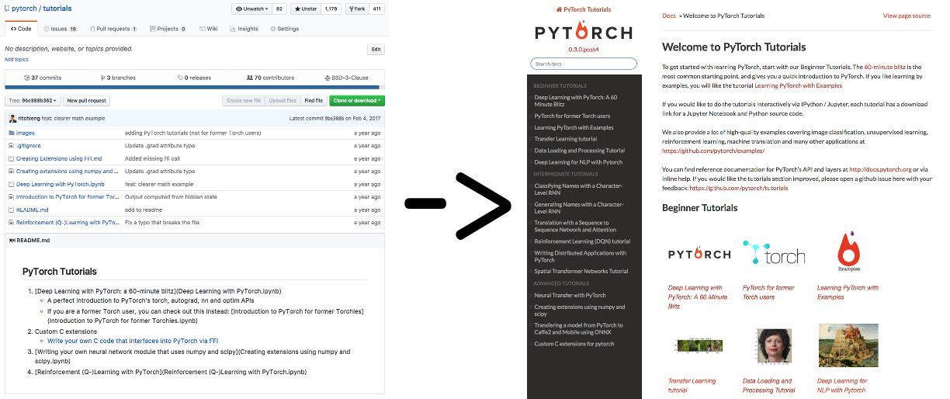Click the README.md book icon in readme header
This screenshot has width=950, height=399.
[12, 241]
